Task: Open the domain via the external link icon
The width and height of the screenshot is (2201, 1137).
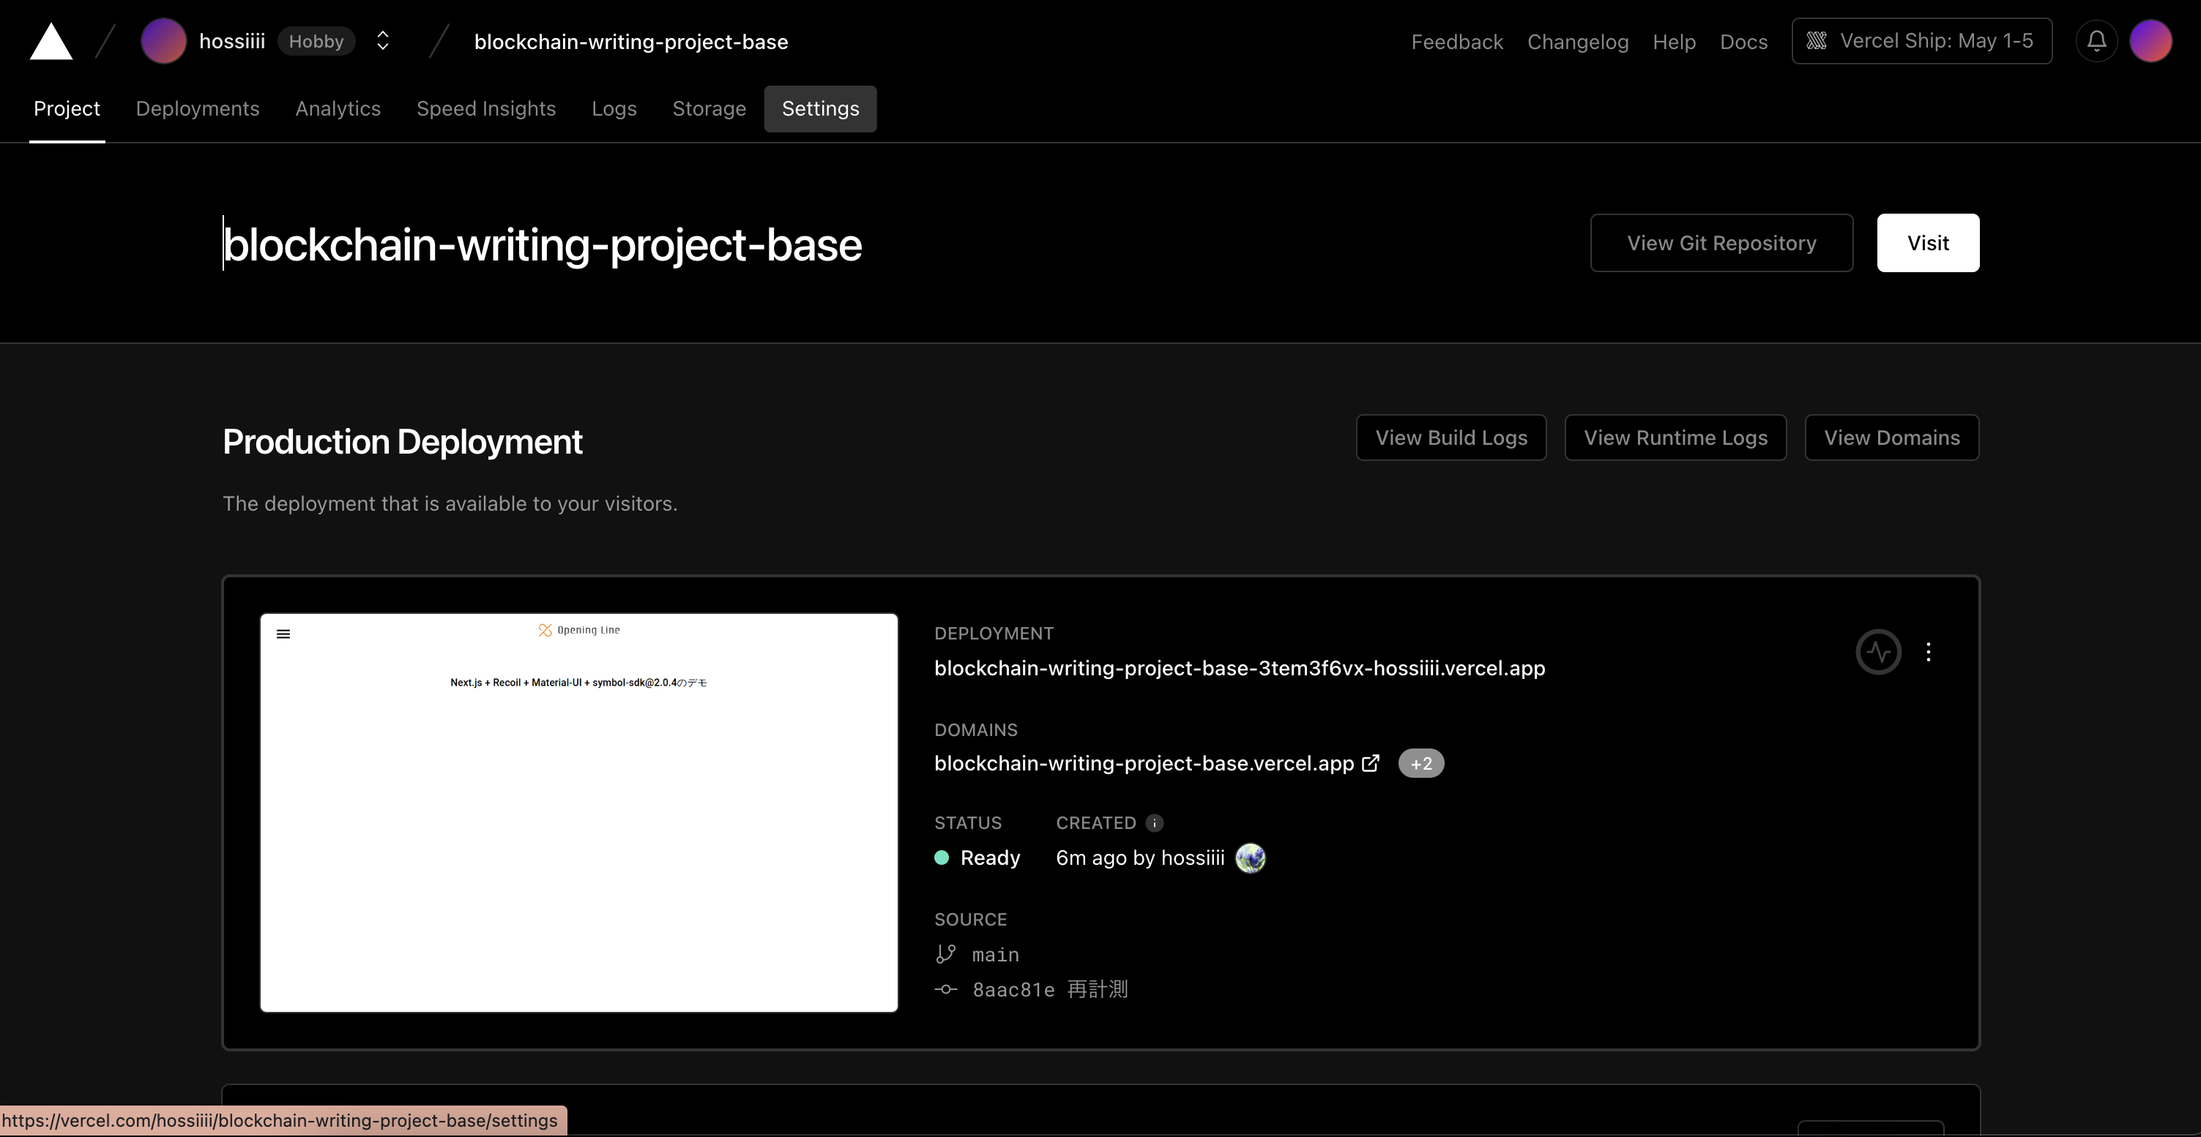Action: click(x=1372, y=763)
